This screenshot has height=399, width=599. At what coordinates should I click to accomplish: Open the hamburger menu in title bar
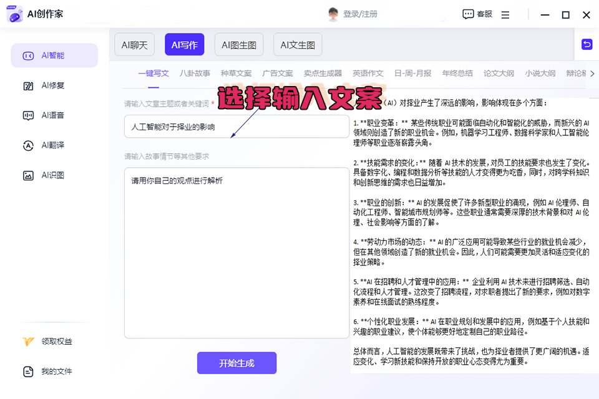[505, 14]
